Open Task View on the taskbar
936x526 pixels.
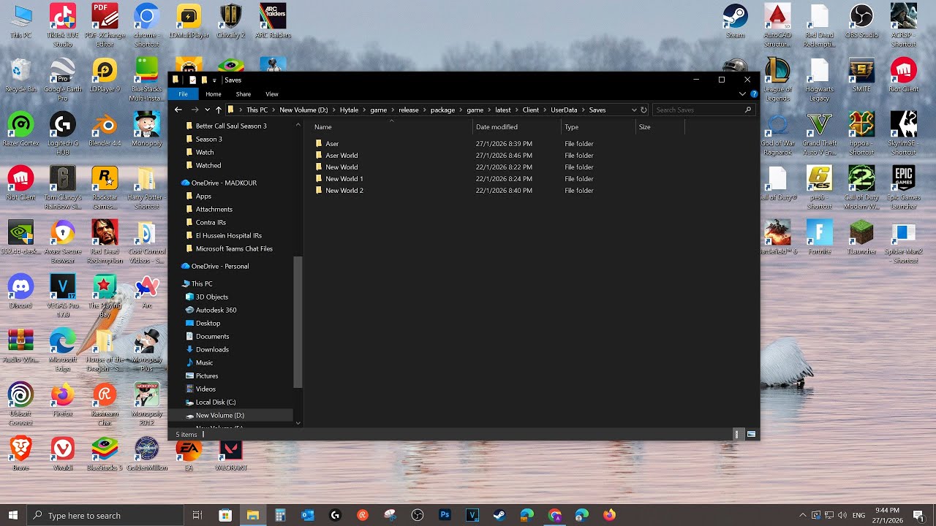(197, 515)
